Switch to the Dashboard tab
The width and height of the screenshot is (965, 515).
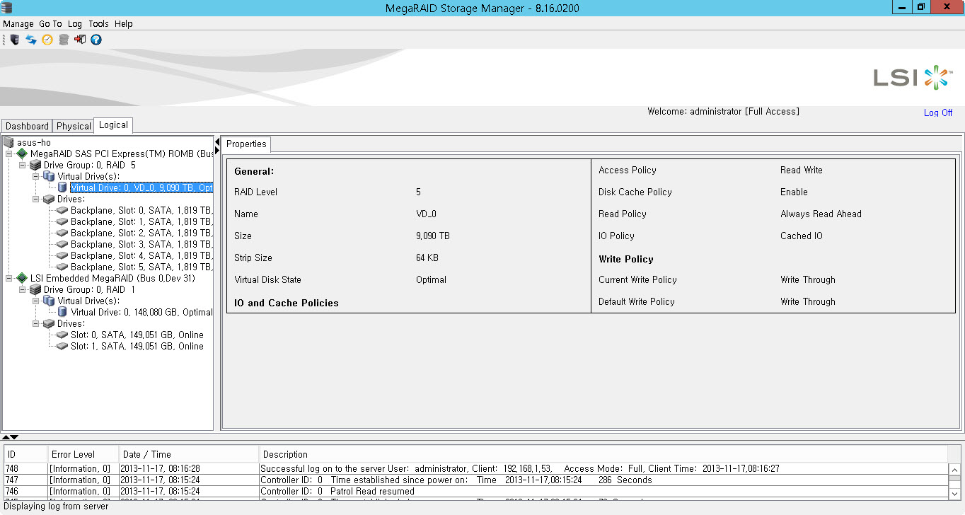click(27, 126)
